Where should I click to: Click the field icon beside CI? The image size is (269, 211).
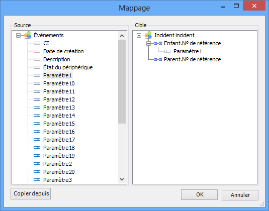37,43
